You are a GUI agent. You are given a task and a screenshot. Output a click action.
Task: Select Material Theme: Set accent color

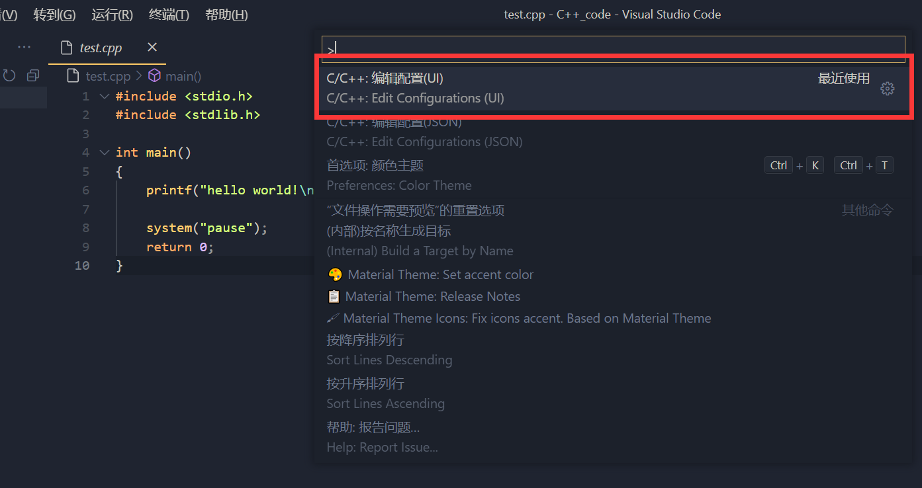613,274
